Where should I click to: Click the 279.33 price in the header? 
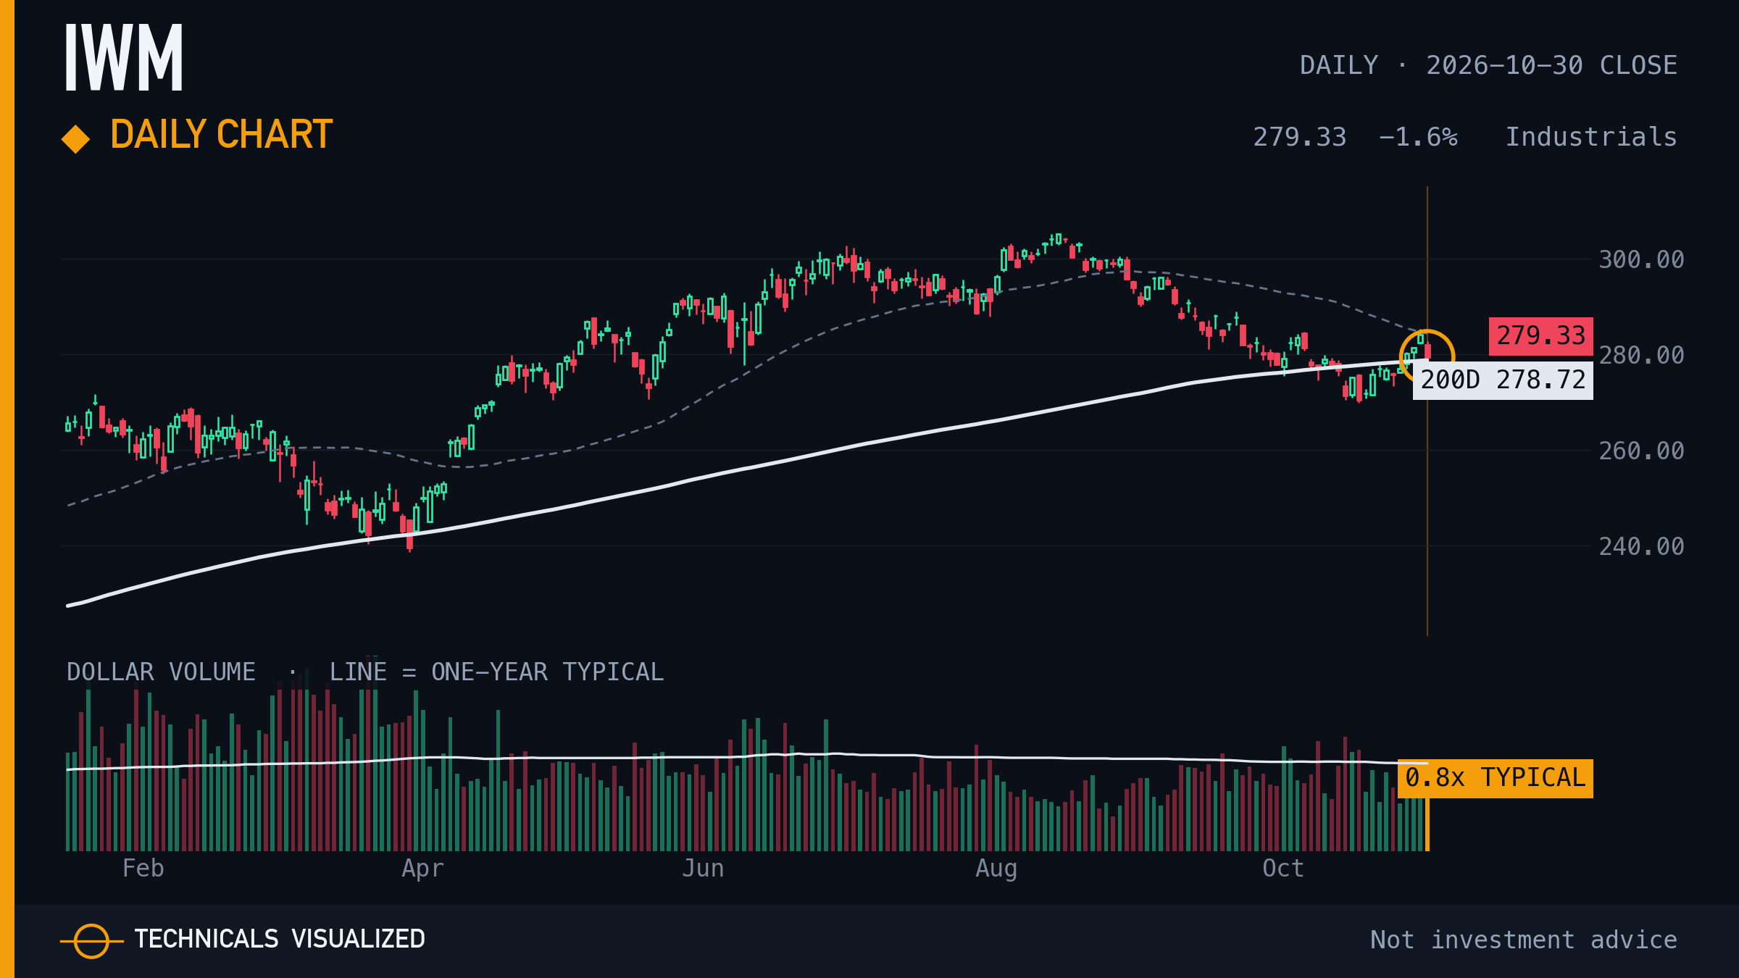point(1300,137)
